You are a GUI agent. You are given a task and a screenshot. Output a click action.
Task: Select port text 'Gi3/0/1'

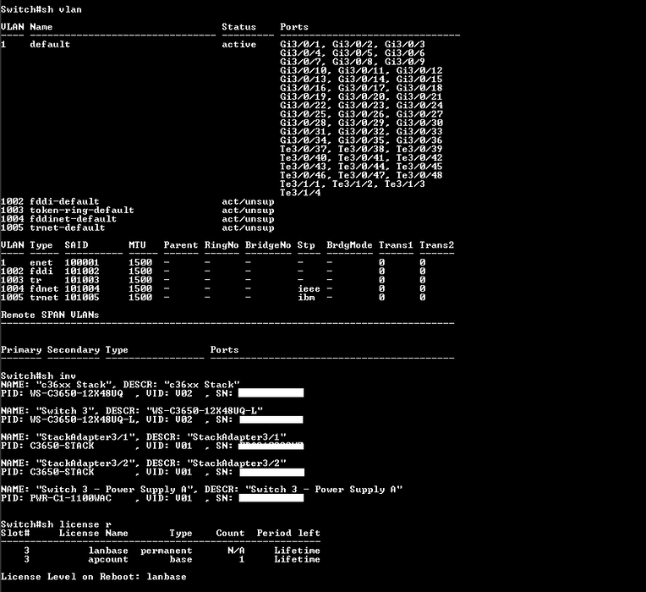coord(300,44)
